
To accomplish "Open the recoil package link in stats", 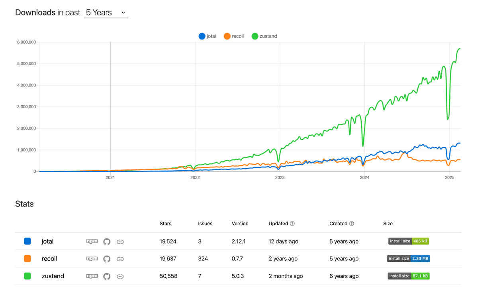I will (49, 259).
